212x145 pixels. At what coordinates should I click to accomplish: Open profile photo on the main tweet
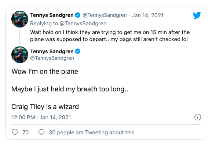click(20, 55)
